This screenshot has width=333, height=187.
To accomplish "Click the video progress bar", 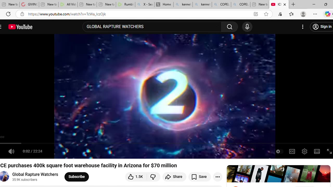I will (166, 143).
